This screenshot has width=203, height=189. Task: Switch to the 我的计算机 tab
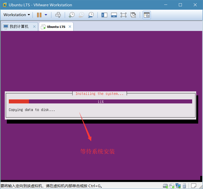19,27
